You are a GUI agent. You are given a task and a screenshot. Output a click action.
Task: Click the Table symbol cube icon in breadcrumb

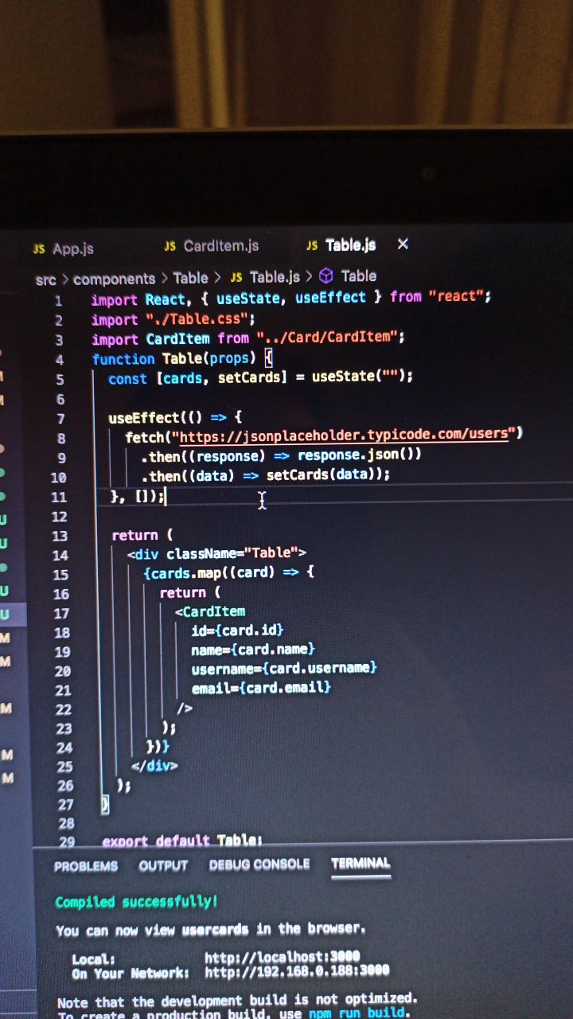[325, 276]
